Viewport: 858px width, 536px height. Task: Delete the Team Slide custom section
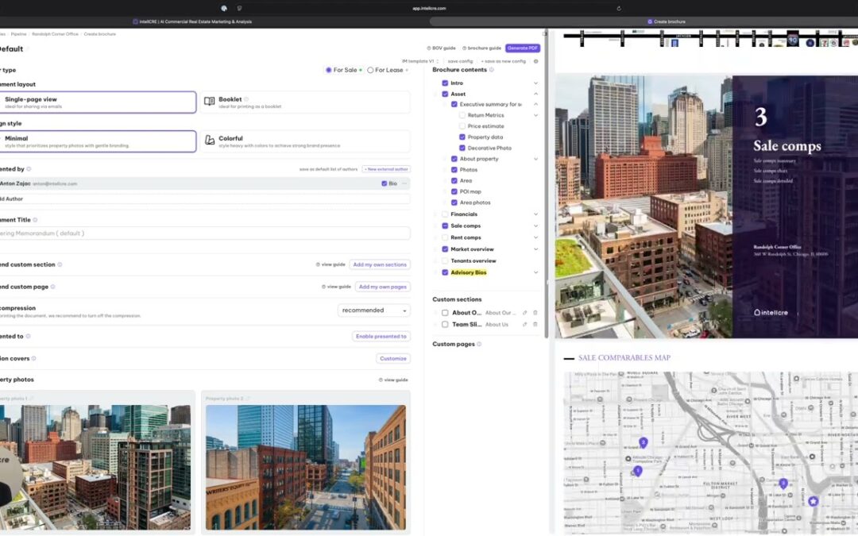click(x=535, y=324)
